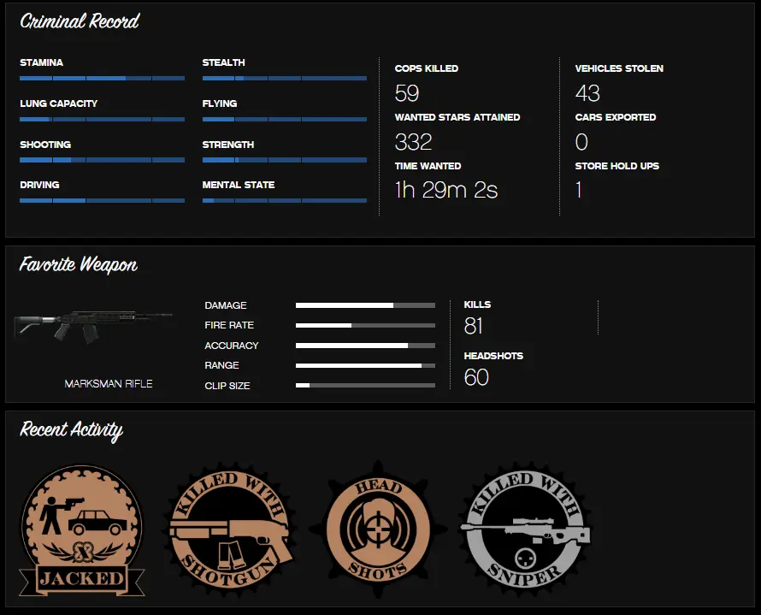Screen dimensions: 761x615
Task: Click the Favorite Weapon heading
Action: [79, 265]
